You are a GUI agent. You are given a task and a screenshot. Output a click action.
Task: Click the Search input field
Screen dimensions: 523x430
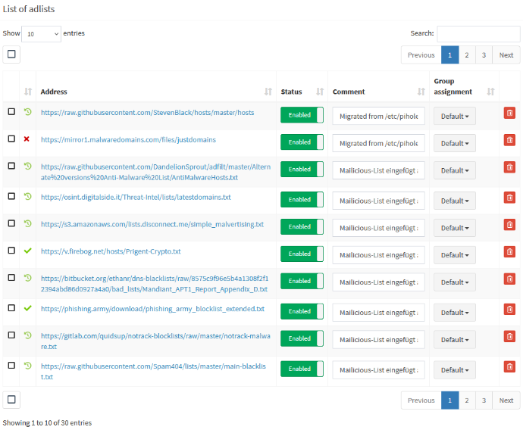[478, 34]
